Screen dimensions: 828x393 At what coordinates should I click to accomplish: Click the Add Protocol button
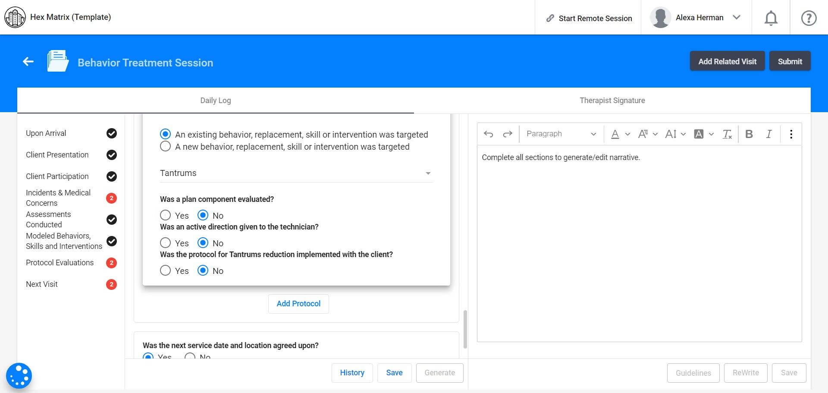[298, 304]
